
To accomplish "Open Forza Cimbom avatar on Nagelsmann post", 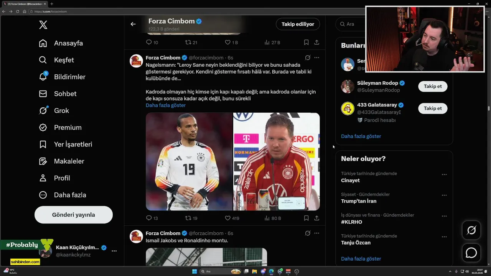I will tap(137, 61).
